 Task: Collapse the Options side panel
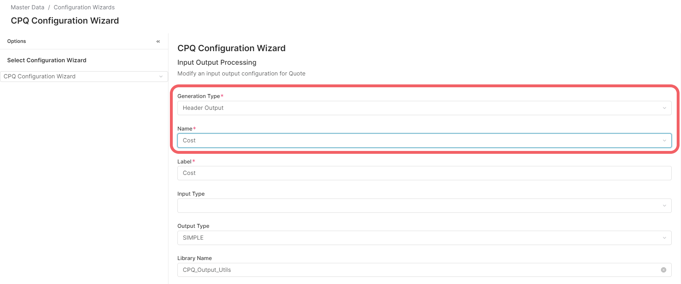point(158,41)
